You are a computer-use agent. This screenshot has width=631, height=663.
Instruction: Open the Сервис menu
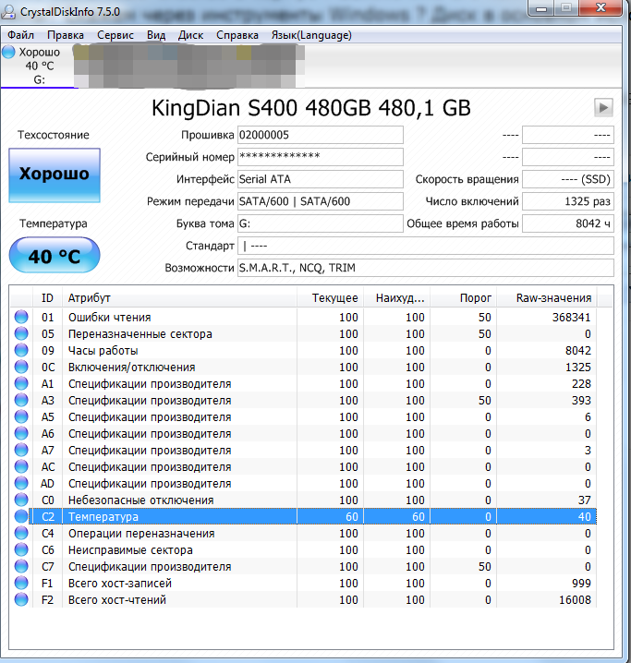point(115,35)
